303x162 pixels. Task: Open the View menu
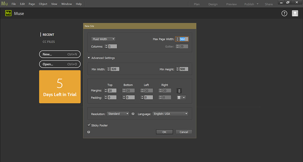(x=54, y=4)
